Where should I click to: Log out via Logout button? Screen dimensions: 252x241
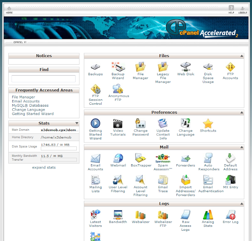pos(243,10)
